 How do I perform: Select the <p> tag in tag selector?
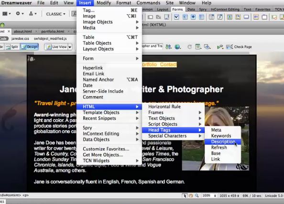pyautogui.click(x=25, y=195)
